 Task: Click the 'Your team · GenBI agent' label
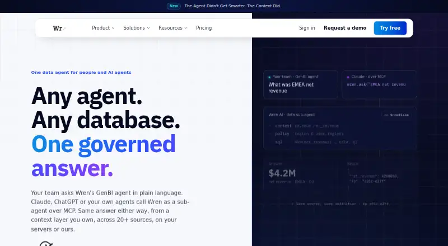click(x=295, y=77)
